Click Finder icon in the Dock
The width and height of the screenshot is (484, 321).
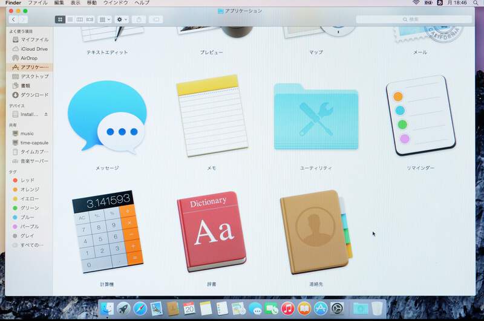point(107,309)
